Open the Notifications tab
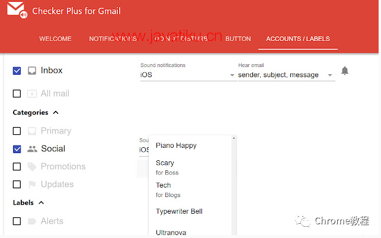The height and width of the screenshot is (238, 381). [x=113, y=39]
